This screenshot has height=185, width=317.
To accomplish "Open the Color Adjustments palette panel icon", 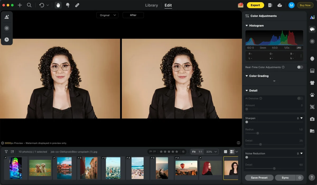I will coord(312,29).
